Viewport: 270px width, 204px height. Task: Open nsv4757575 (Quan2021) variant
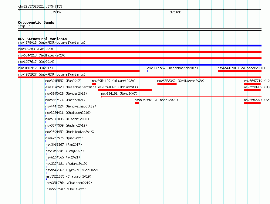coord(64,138)
